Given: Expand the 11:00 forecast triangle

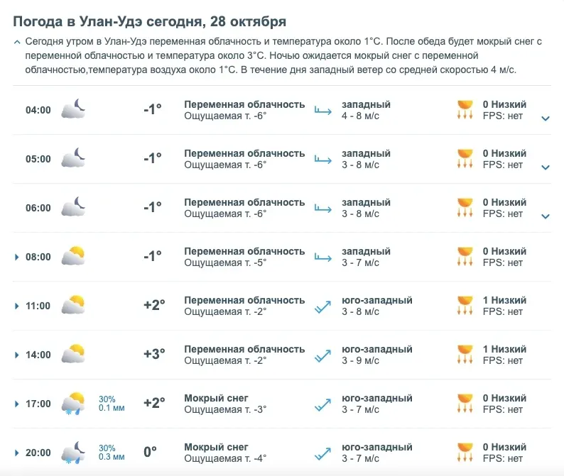Looking at the screenshot, I should click(16, 306).
